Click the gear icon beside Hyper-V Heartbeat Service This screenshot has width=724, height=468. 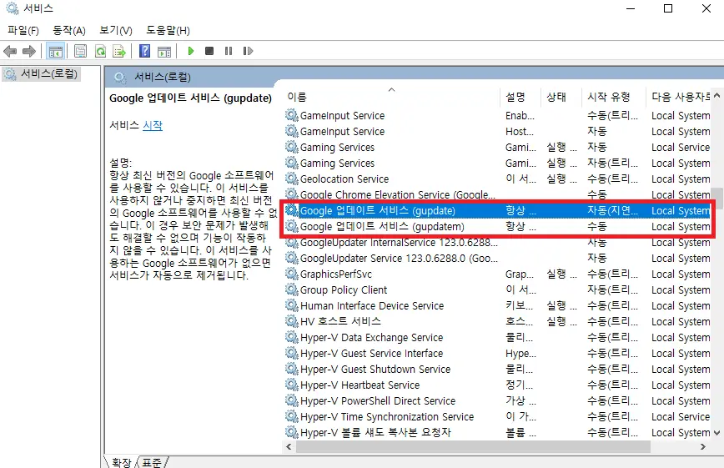(291, 385)
